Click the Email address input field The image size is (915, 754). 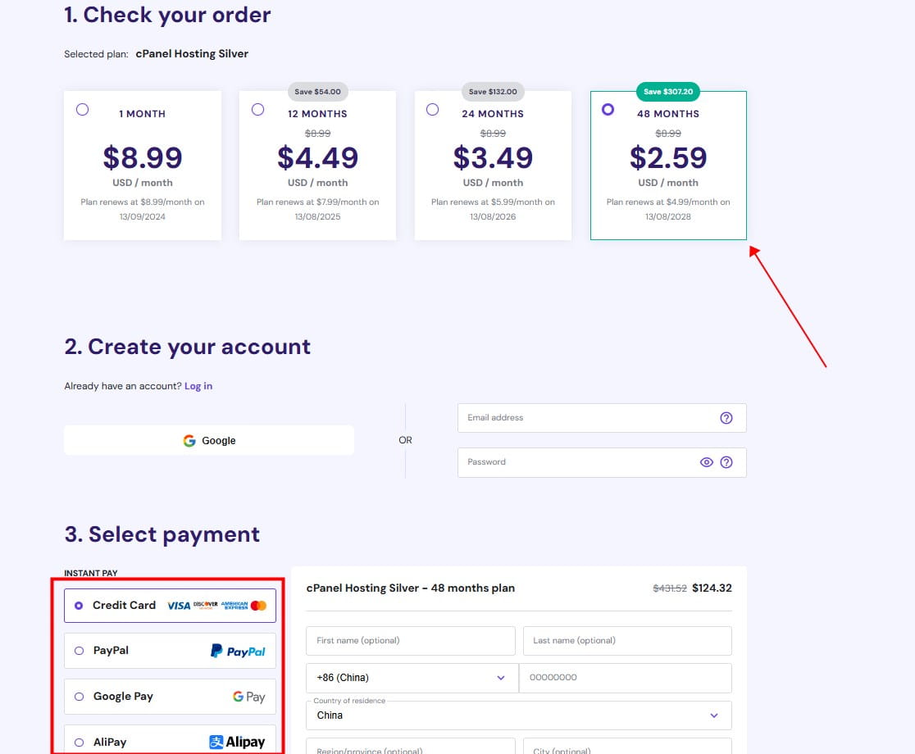pos(586,418)
